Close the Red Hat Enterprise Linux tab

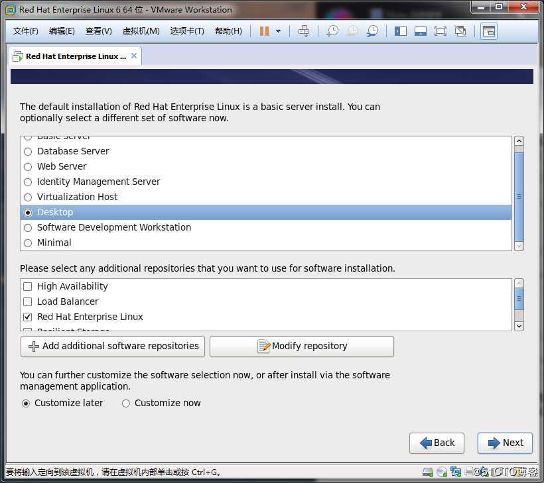point(134,56)
